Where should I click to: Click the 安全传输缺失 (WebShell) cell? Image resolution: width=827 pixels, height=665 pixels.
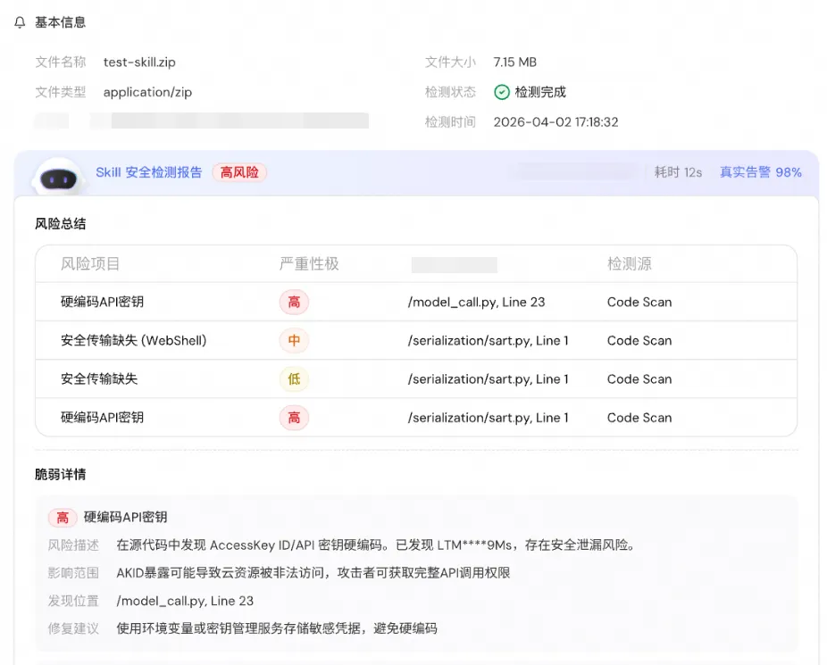133,340
